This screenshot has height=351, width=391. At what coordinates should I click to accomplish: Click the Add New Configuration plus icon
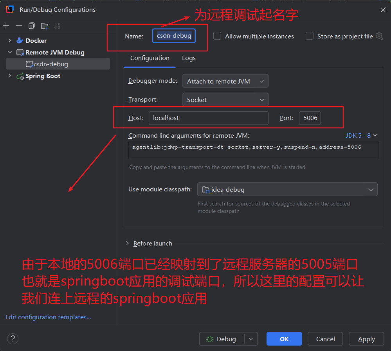[6, 26]
